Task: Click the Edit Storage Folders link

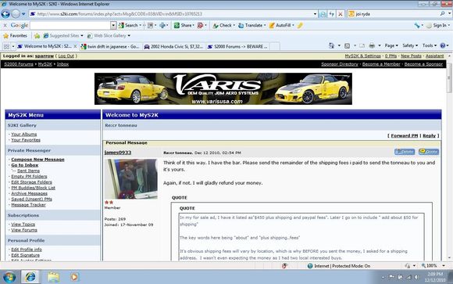Action: pos(31,182)
